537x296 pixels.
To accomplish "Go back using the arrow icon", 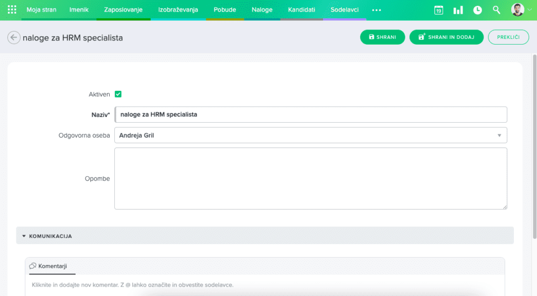I will pyautogui.click(x=14, y=38).
